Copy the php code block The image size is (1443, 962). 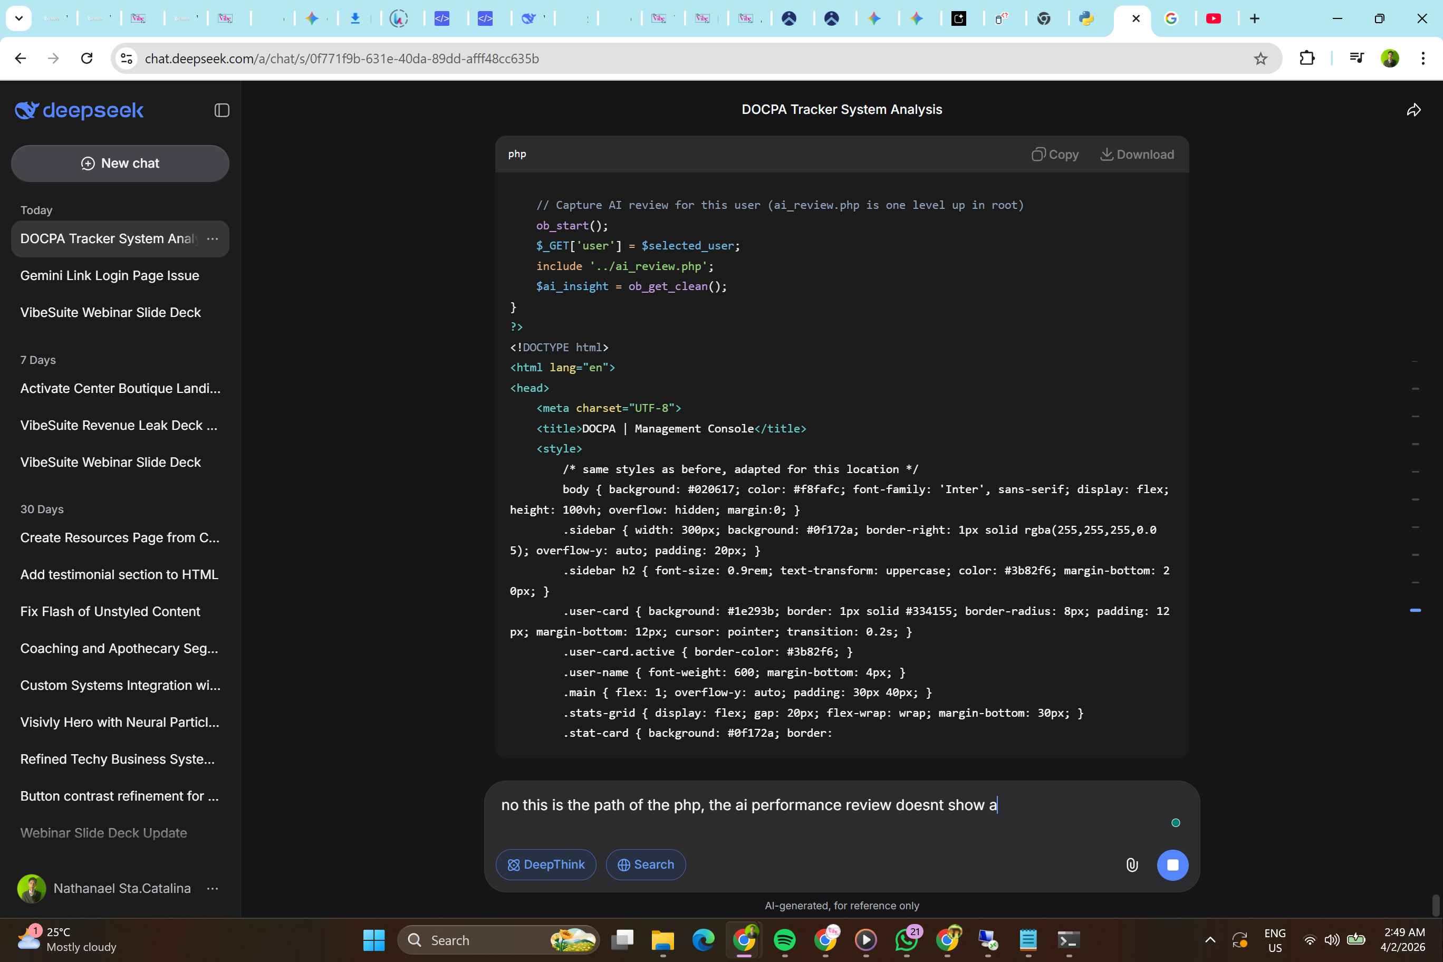[x=1055, y=155]
